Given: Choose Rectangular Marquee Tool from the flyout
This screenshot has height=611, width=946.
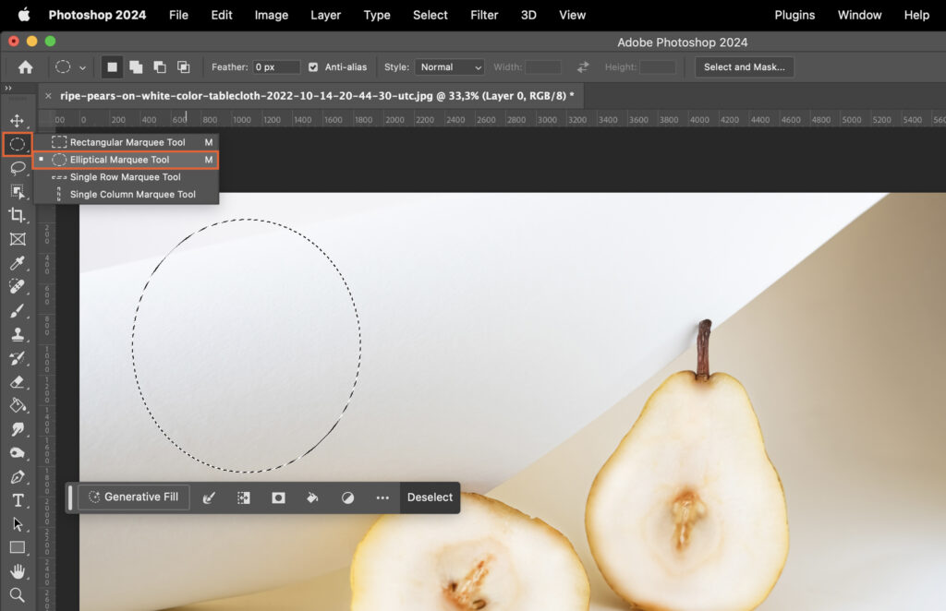Looking at the screenshot, I should tap(127, 142).
